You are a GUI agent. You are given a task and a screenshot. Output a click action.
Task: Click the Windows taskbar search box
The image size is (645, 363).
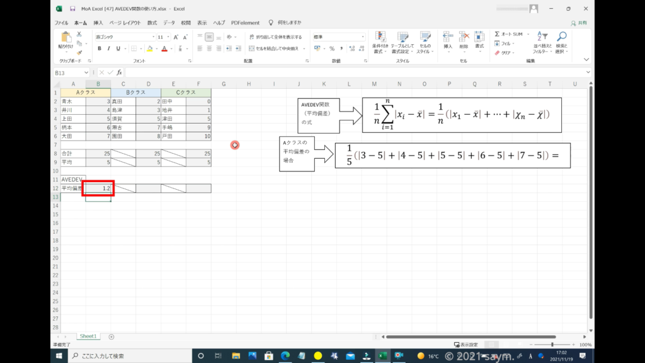(126, 356)
